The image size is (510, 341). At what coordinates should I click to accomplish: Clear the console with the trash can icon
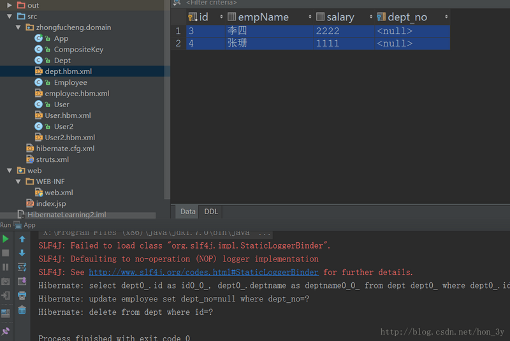pos(22,310)
